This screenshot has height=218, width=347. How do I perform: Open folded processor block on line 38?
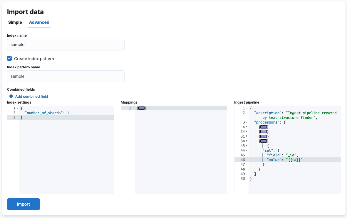tap(263, 141)
